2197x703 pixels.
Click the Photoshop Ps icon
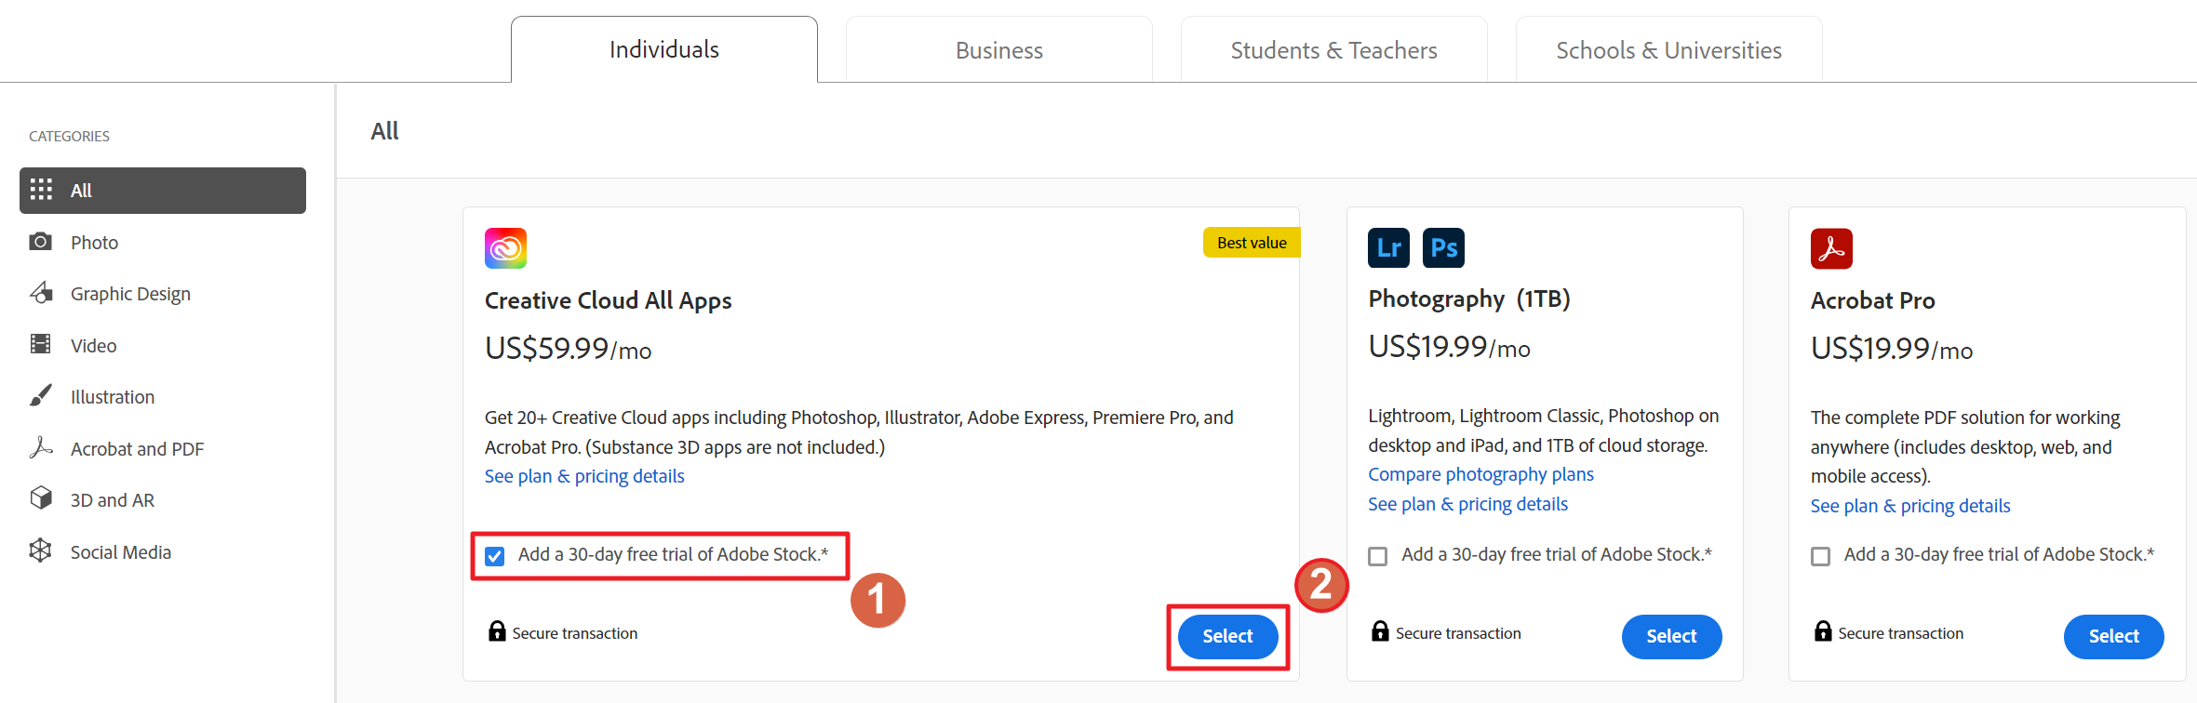click(1443, 247)
